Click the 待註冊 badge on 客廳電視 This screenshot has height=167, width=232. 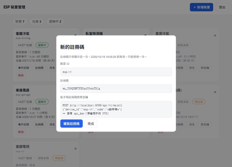coord(59,158)
